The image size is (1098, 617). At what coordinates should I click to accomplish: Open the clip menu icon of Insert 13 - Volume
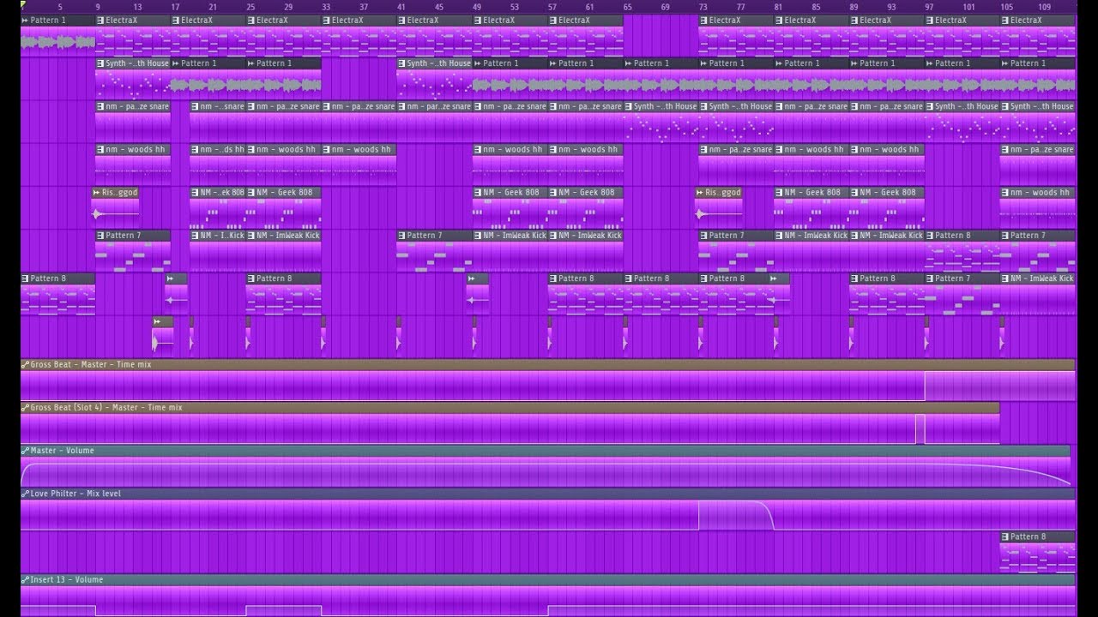[x=26, y=579]
